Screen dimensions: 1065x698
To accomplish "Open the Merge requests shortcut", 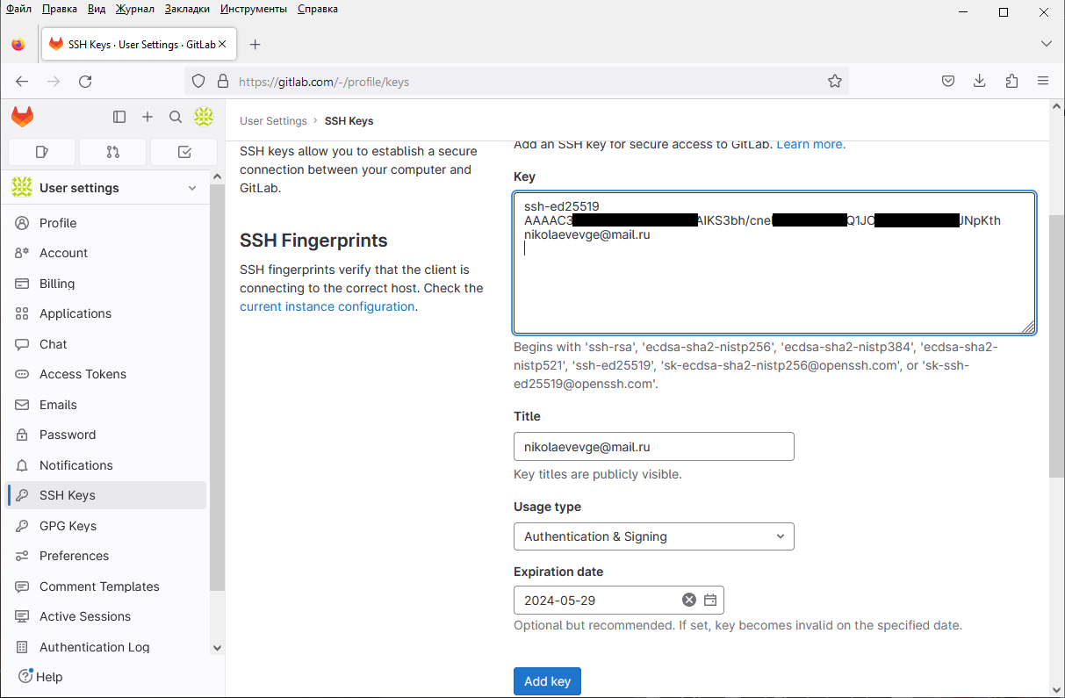I will coord(112,152).
